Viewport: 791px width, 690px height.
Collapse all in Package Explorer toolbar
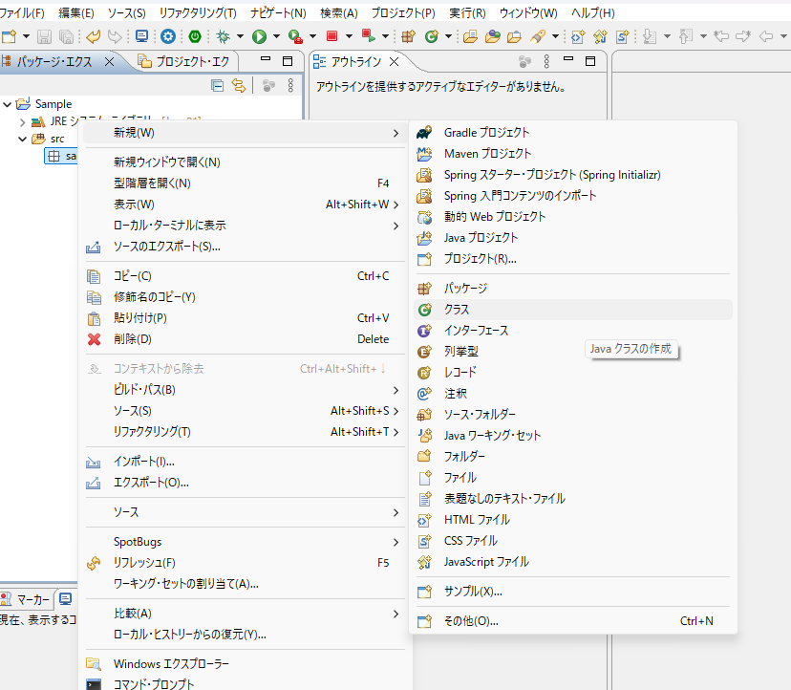[218, 86]
